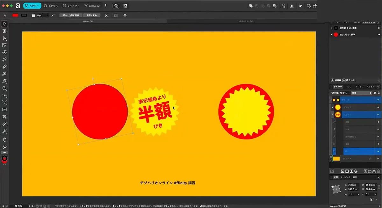This screenshot has width=382, height=208.
Task: Switch to the ピクセル persona tab
Action: tap(52, 5)
